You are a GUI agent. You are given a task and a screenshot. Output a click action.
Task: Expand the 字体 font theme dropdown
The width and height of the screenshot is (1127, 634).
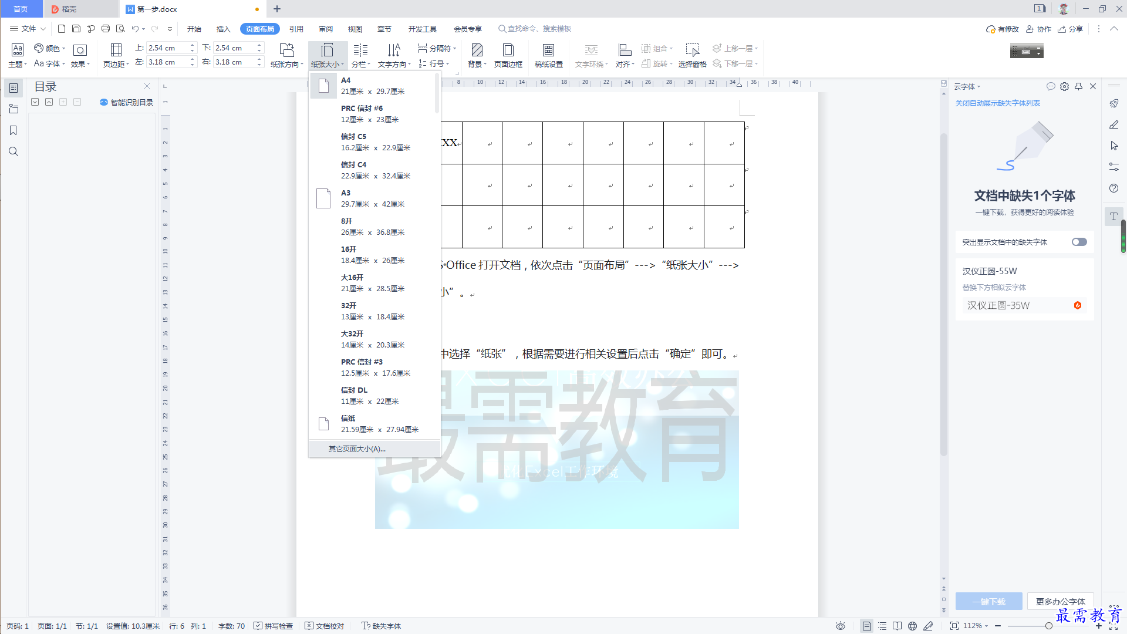click(50, 63)
